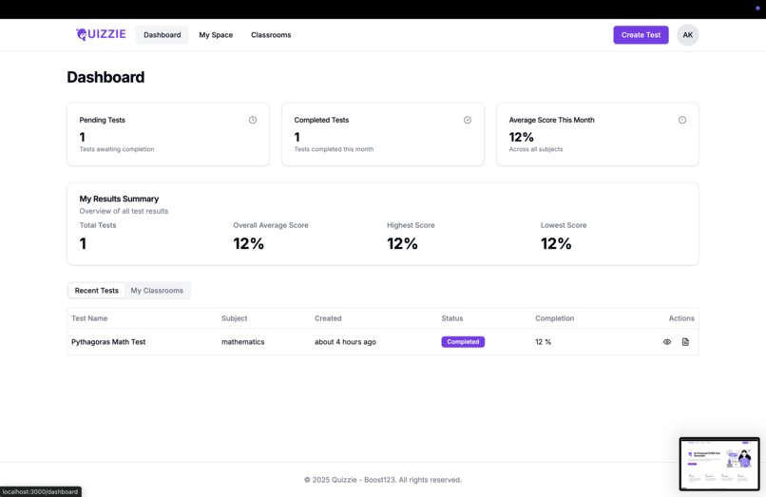Open the AK user avatar menu
Screen dimensions: 766x497
pos(687,35)
